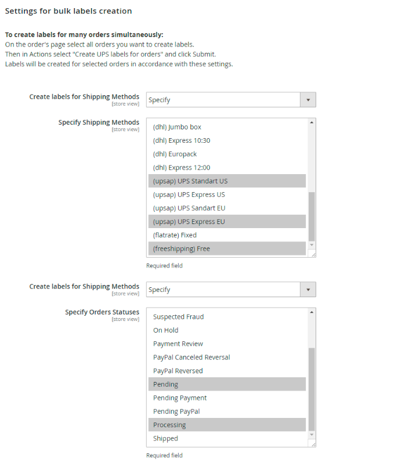Open the Specify dropdown above the shipping methods list
The height and width of the screenshot is (469, 416).
(x=231, y=100)
